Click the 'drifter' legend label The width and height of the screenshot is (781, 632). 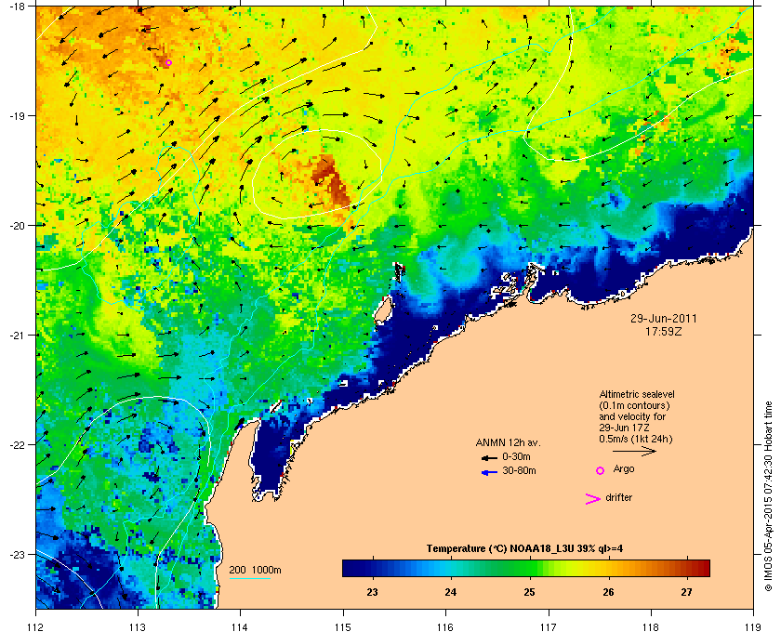[619, 497]
